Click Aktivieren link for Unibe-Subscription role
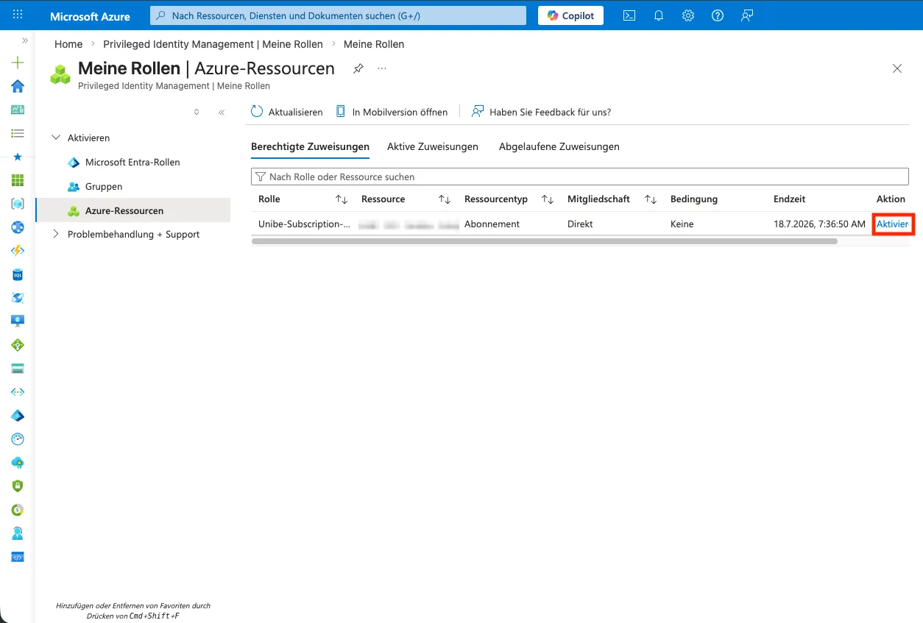This screenshot has width=923, height=623. pos(893,224)
